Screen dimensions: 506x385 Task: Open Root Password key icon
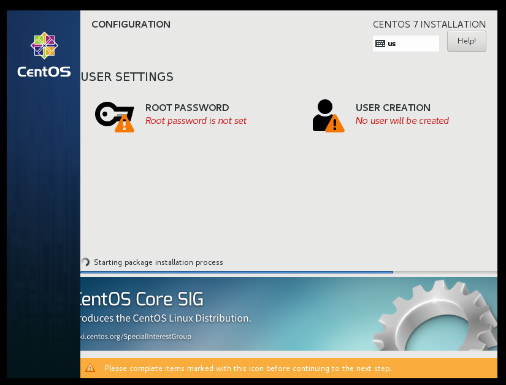tap(115, 117)
